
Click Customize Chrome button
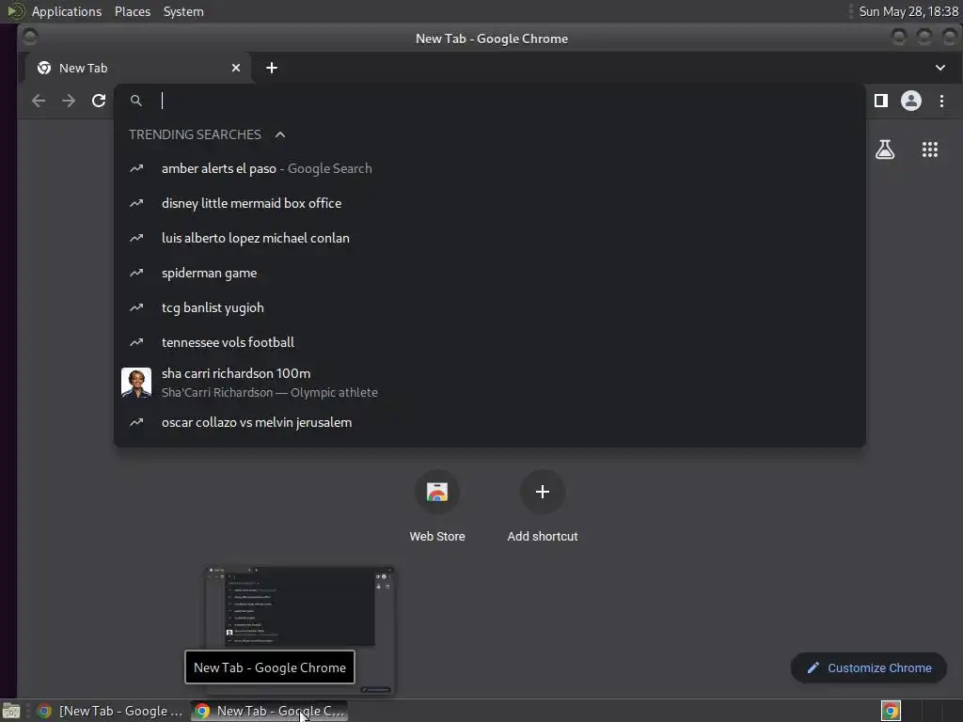click(869, 668)
